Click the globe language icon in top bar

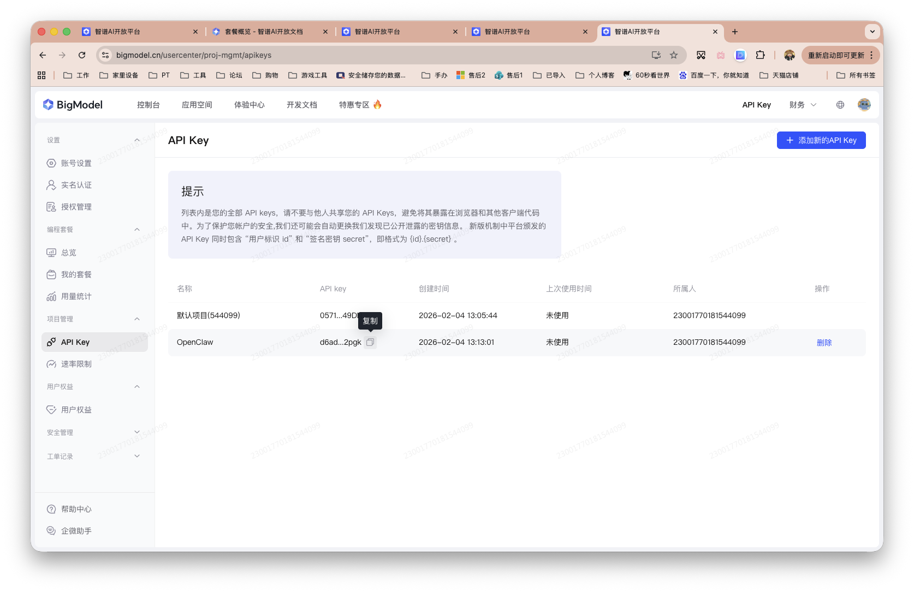(x=839, y=104)
